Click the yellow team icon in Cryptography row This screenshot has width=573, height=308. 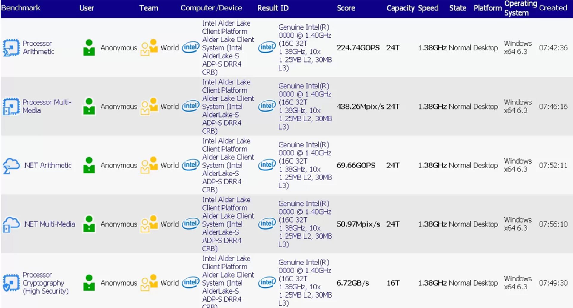click(x=149, y=283)
